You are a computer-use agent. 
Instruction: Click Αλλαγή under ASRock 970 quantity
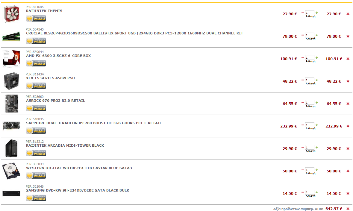coord(310,106)
